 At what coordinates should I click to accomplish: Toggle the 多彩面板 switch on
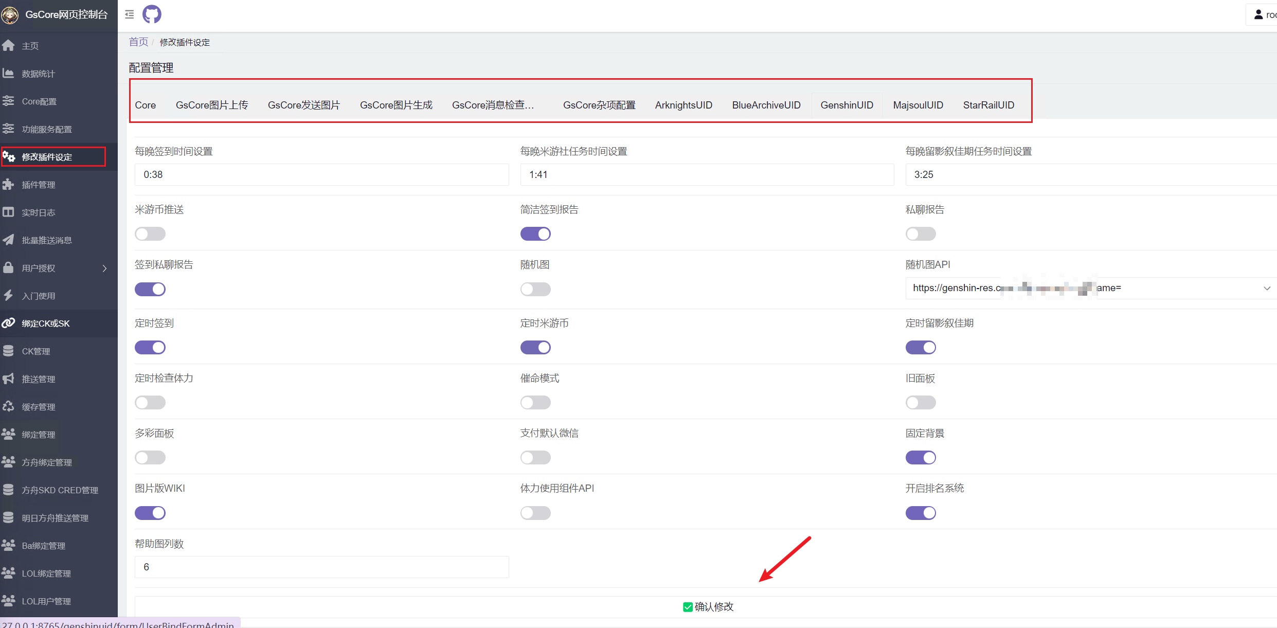coord(150,458)
